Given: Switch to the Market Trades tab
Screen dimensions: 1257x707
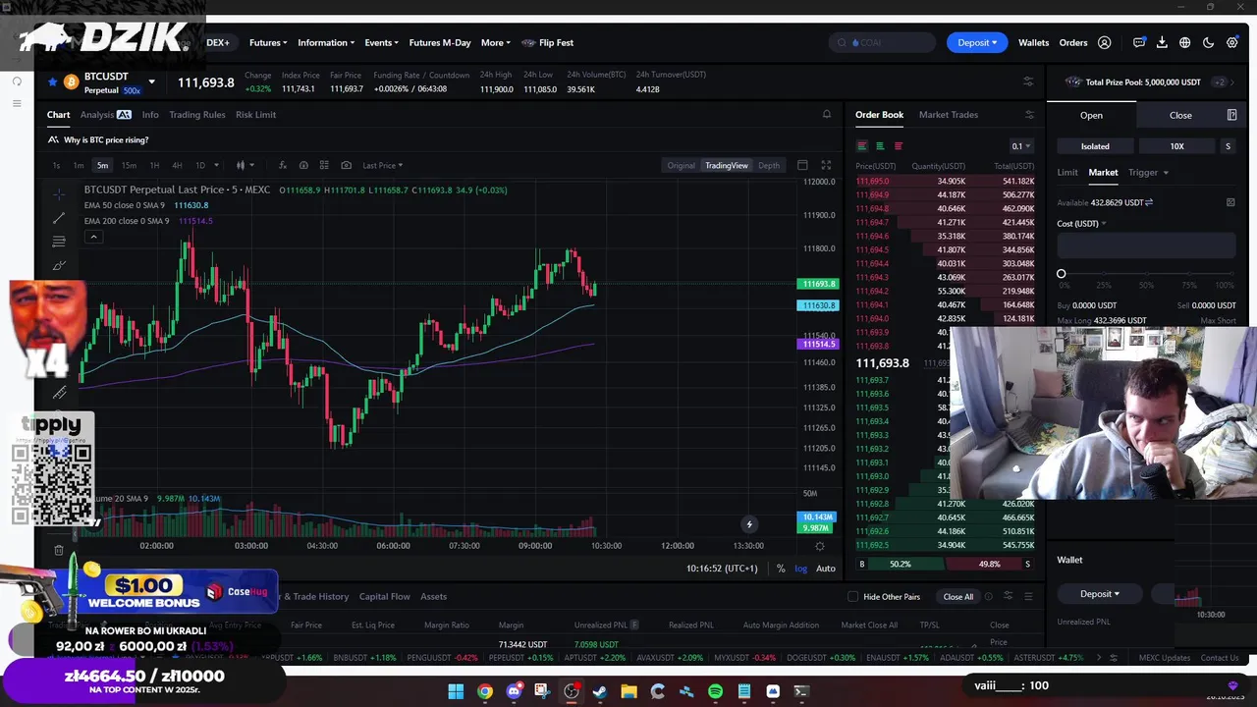Looking at the screenshot, I should (948, 115).
